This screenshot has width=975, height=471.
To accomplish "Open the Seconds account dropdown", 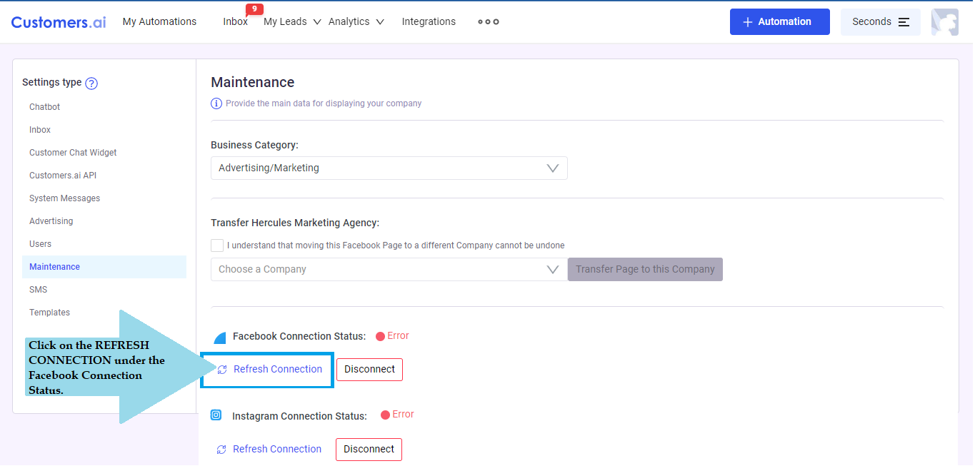I will coord(881,22).
